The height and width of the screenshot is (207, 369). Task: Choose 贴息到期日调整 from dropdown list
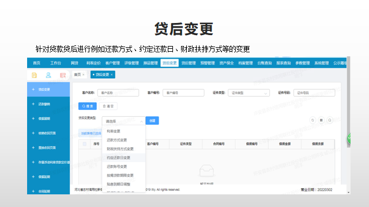(124, 184)
